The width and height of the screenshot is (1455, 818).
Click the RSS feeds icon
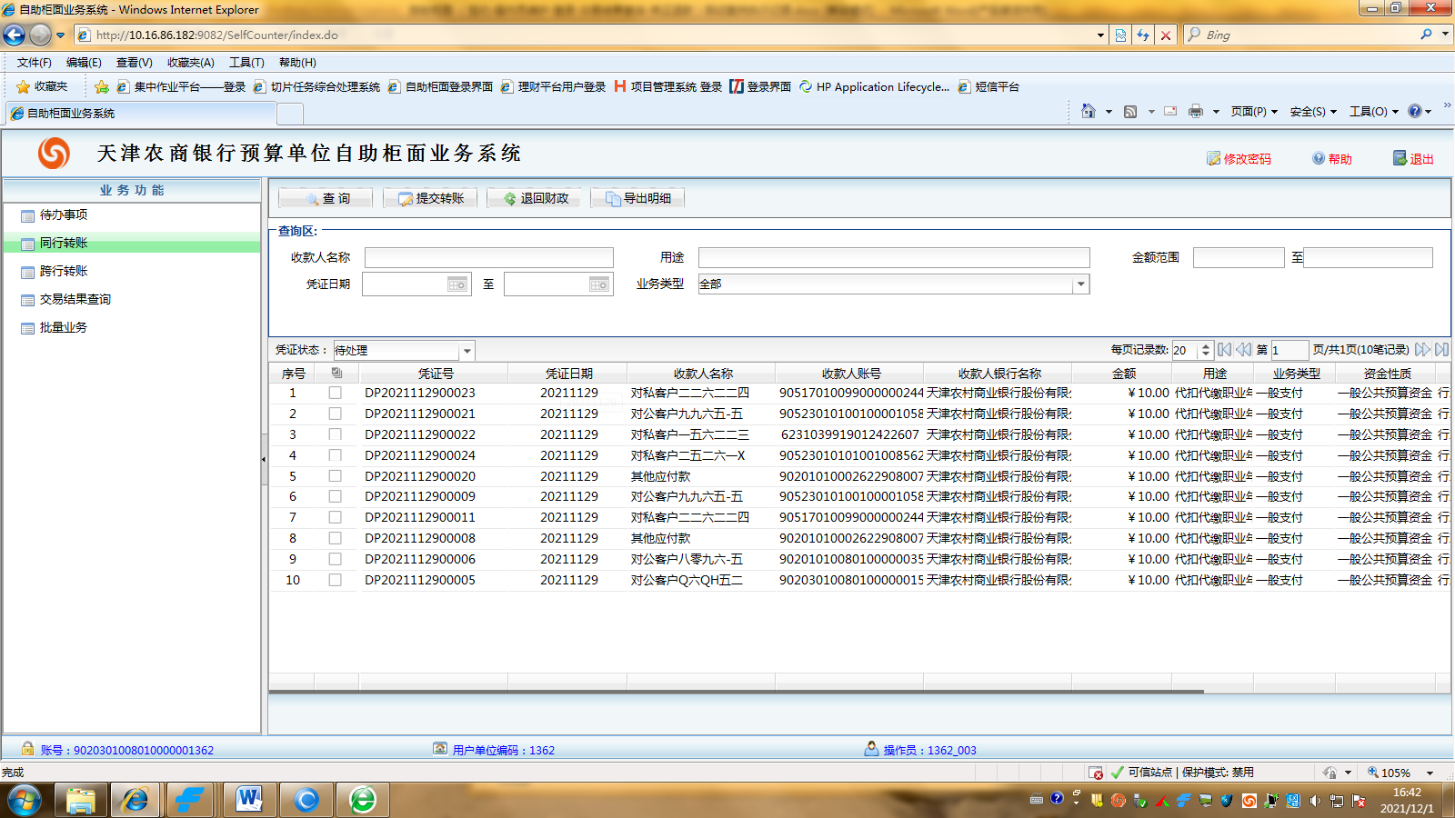pyautogui.click(x=1130, y=111)
